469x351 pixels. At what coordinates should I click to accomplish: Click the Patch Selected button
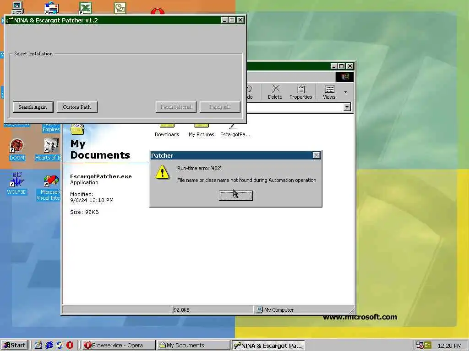176,107
